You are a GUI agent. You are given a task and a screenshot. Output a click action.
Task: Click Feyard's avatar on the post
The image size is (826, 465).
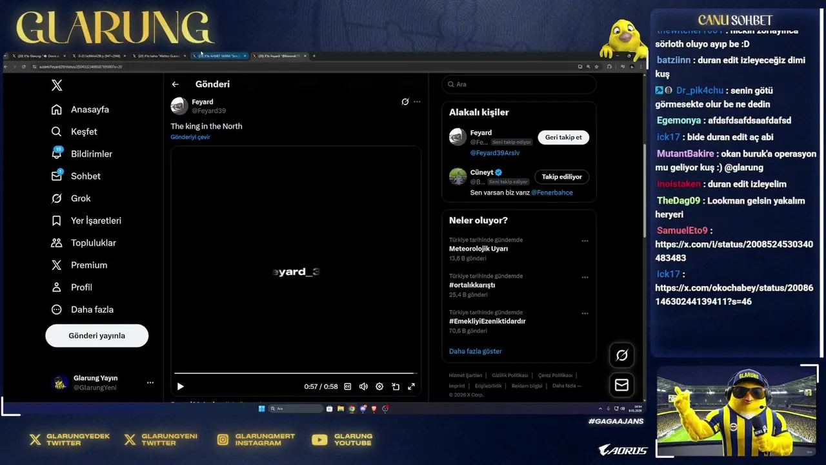click(x=179, y=106)
